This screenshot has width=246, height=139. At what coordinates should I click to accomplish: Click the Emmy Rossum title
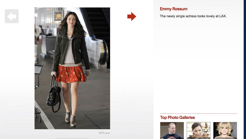pos(174,9)
